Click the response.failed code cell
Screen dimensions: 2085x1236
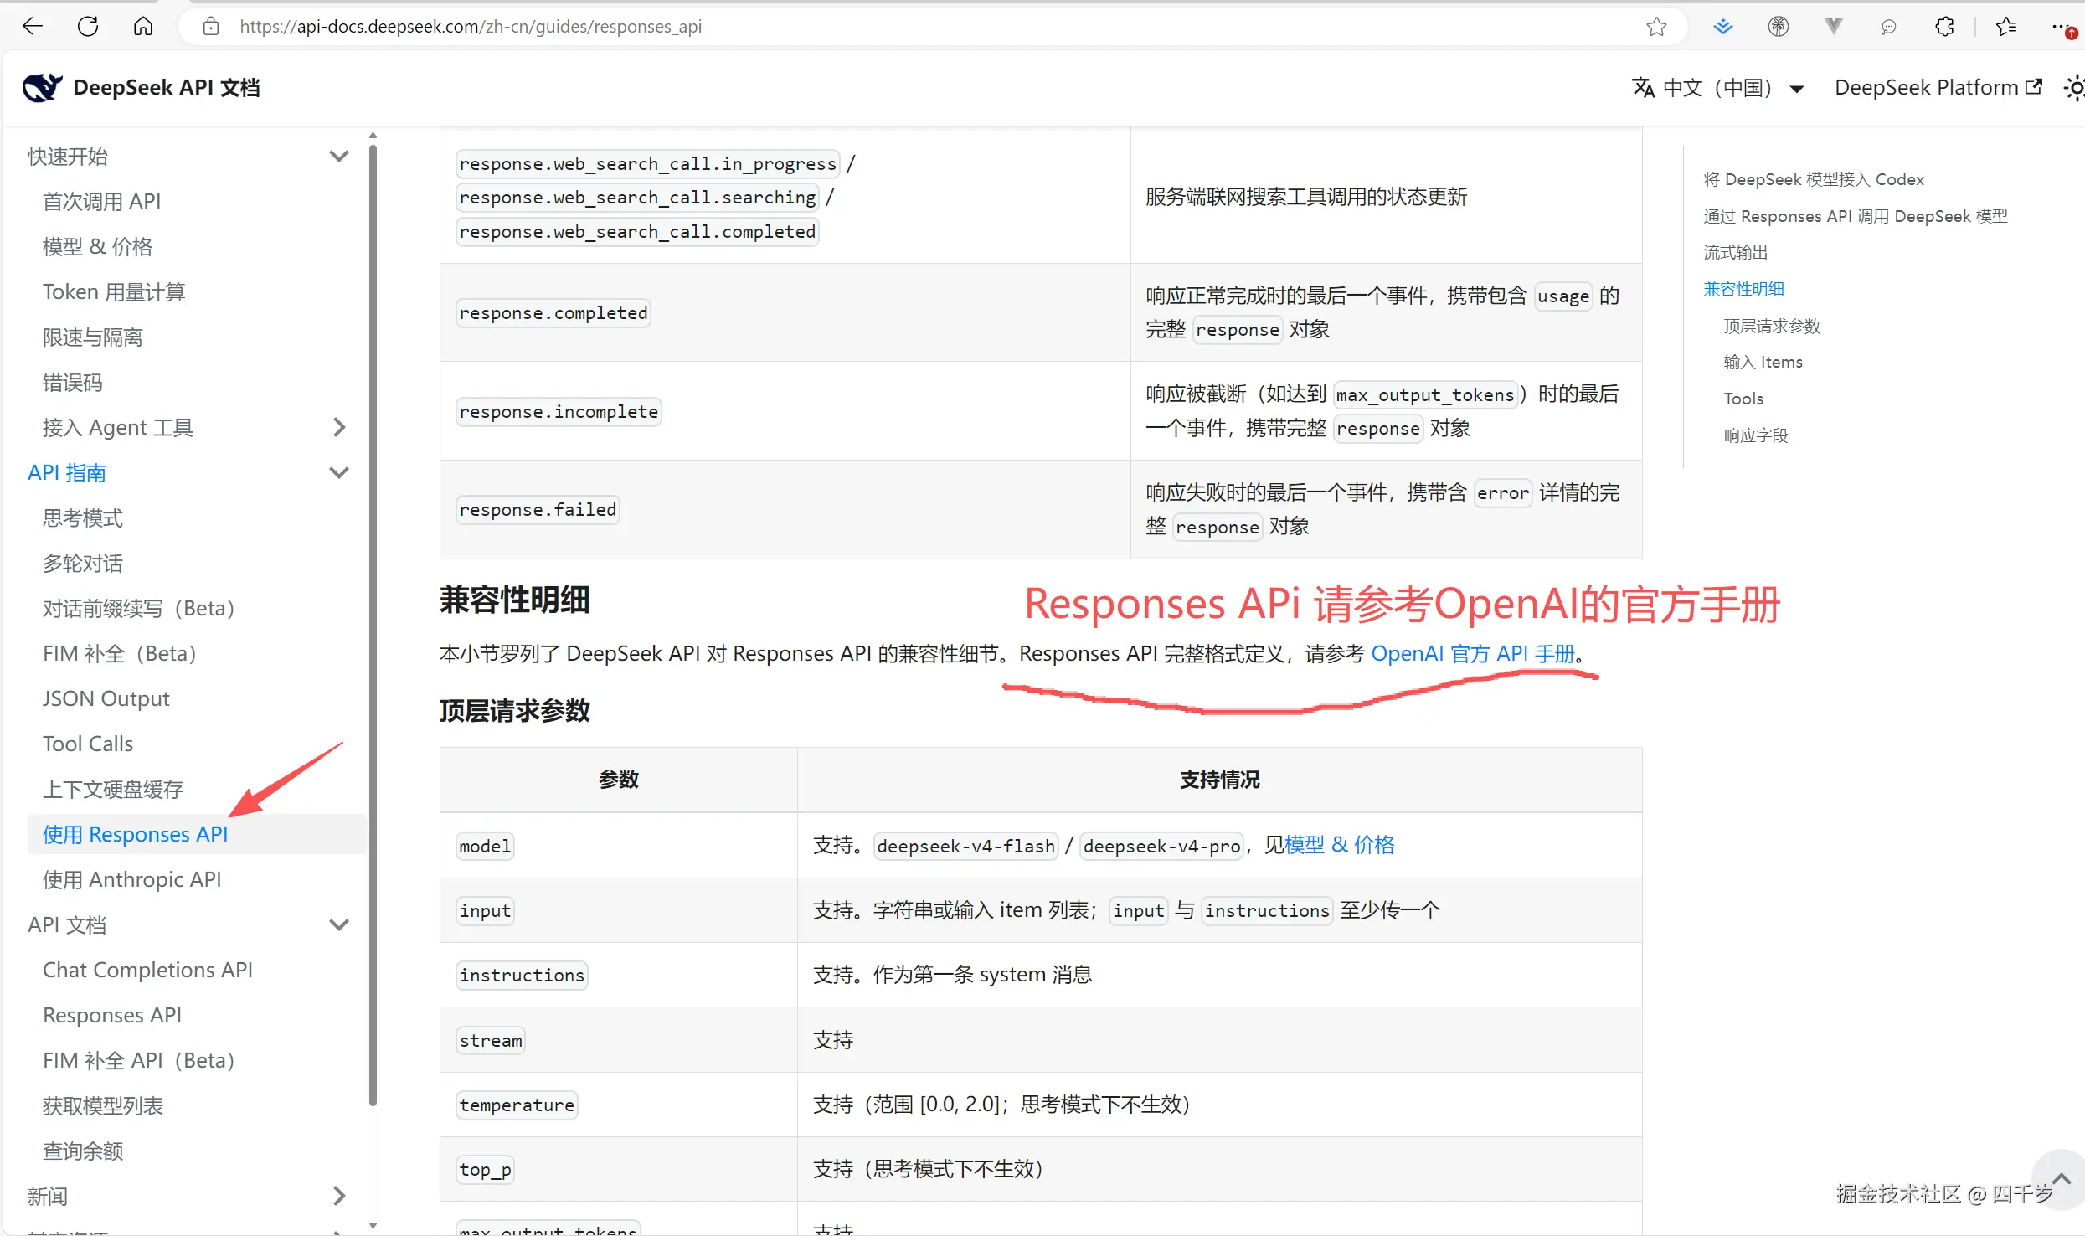click(x=538, y=509)
